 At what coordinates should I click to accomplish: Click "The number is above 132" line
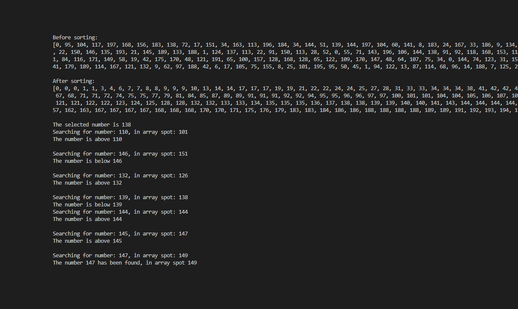pos(87,183)
